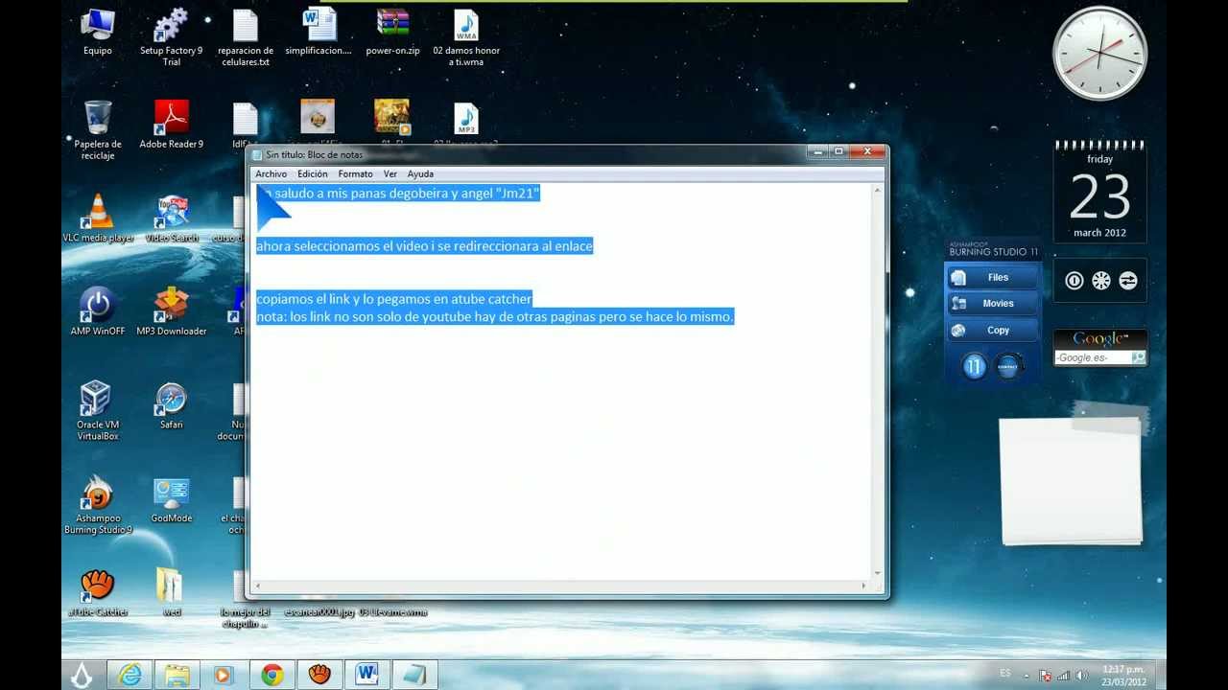
Task: Click the Notepad horizontal scrollbar right arrow
Action: click(863, 586)
